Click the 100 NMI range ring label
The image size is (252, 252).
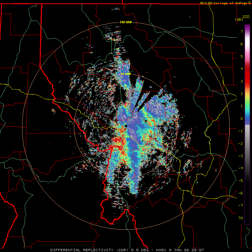click(x=126, y=22)
